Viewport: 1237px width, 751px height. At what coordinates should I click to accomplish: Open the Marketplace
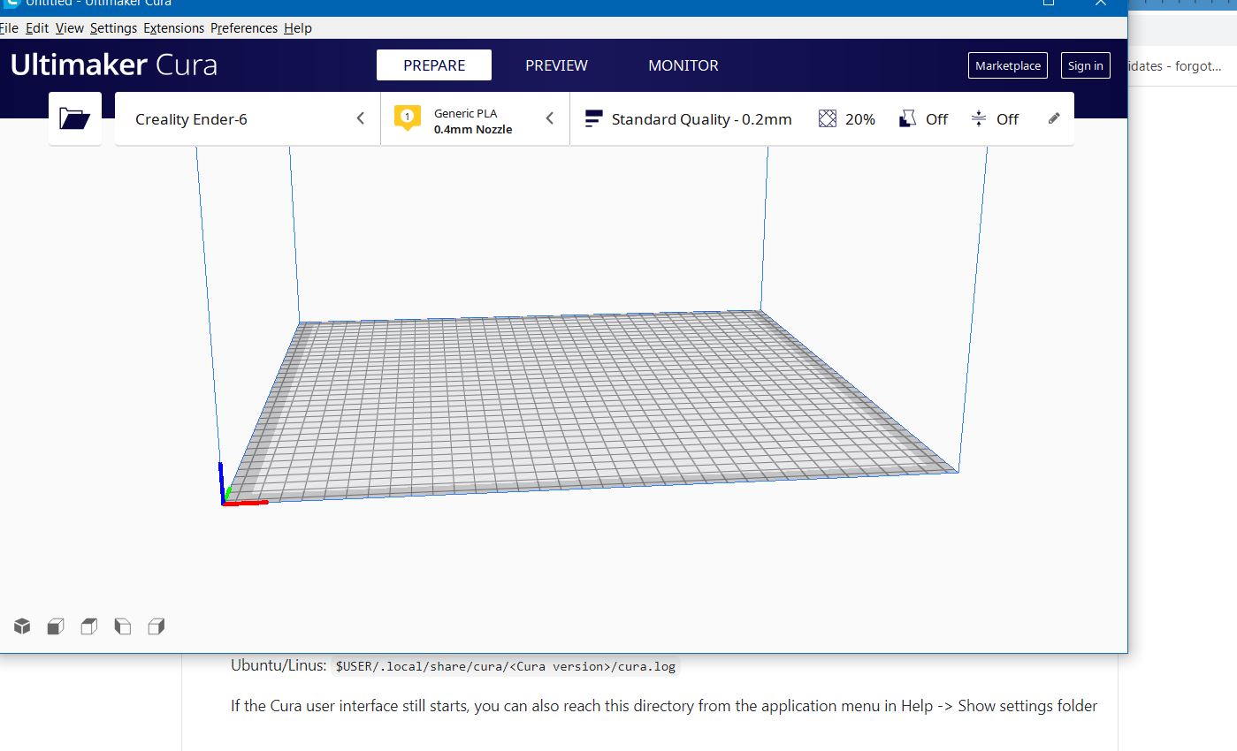pyautogui.click(x=1007, y=64)
